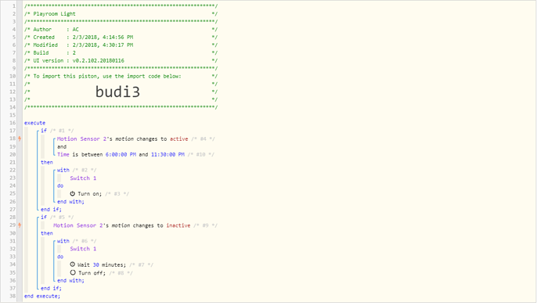Click the red 'active' value

coord(179,139)
